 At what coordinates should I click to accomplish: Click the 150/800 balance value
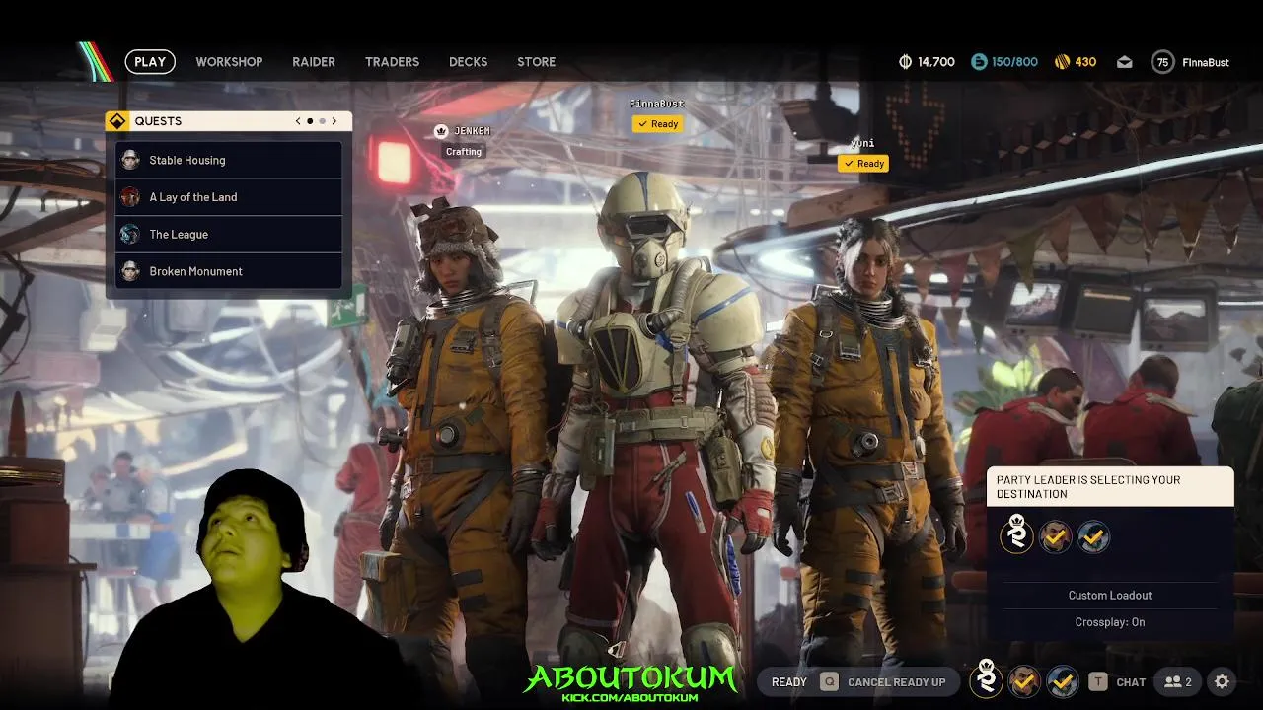point(1014,62)
